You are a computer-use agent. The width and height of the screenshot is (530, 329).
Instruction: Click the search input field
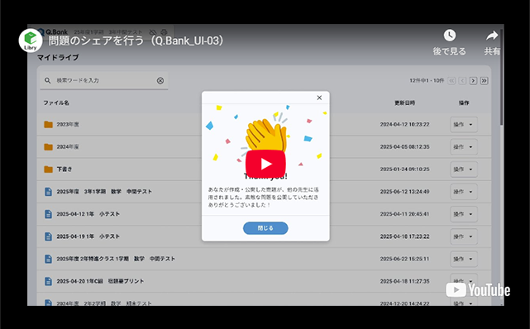[104, 80]
